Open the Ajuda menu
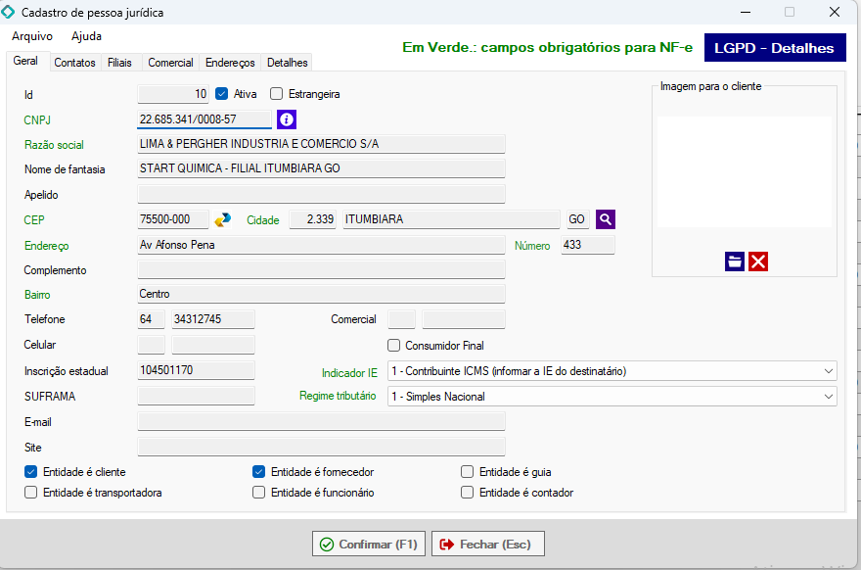 [86, 36]
